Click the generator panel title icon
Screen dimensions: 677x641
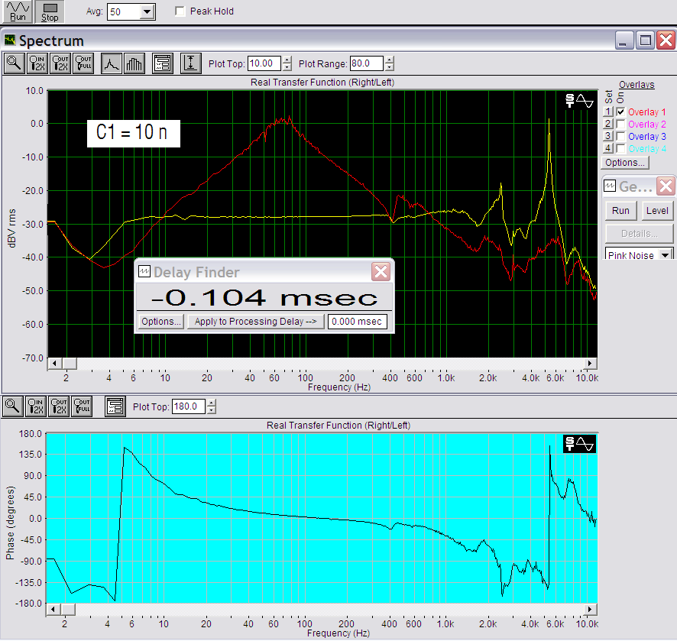(x=610, y=186)
